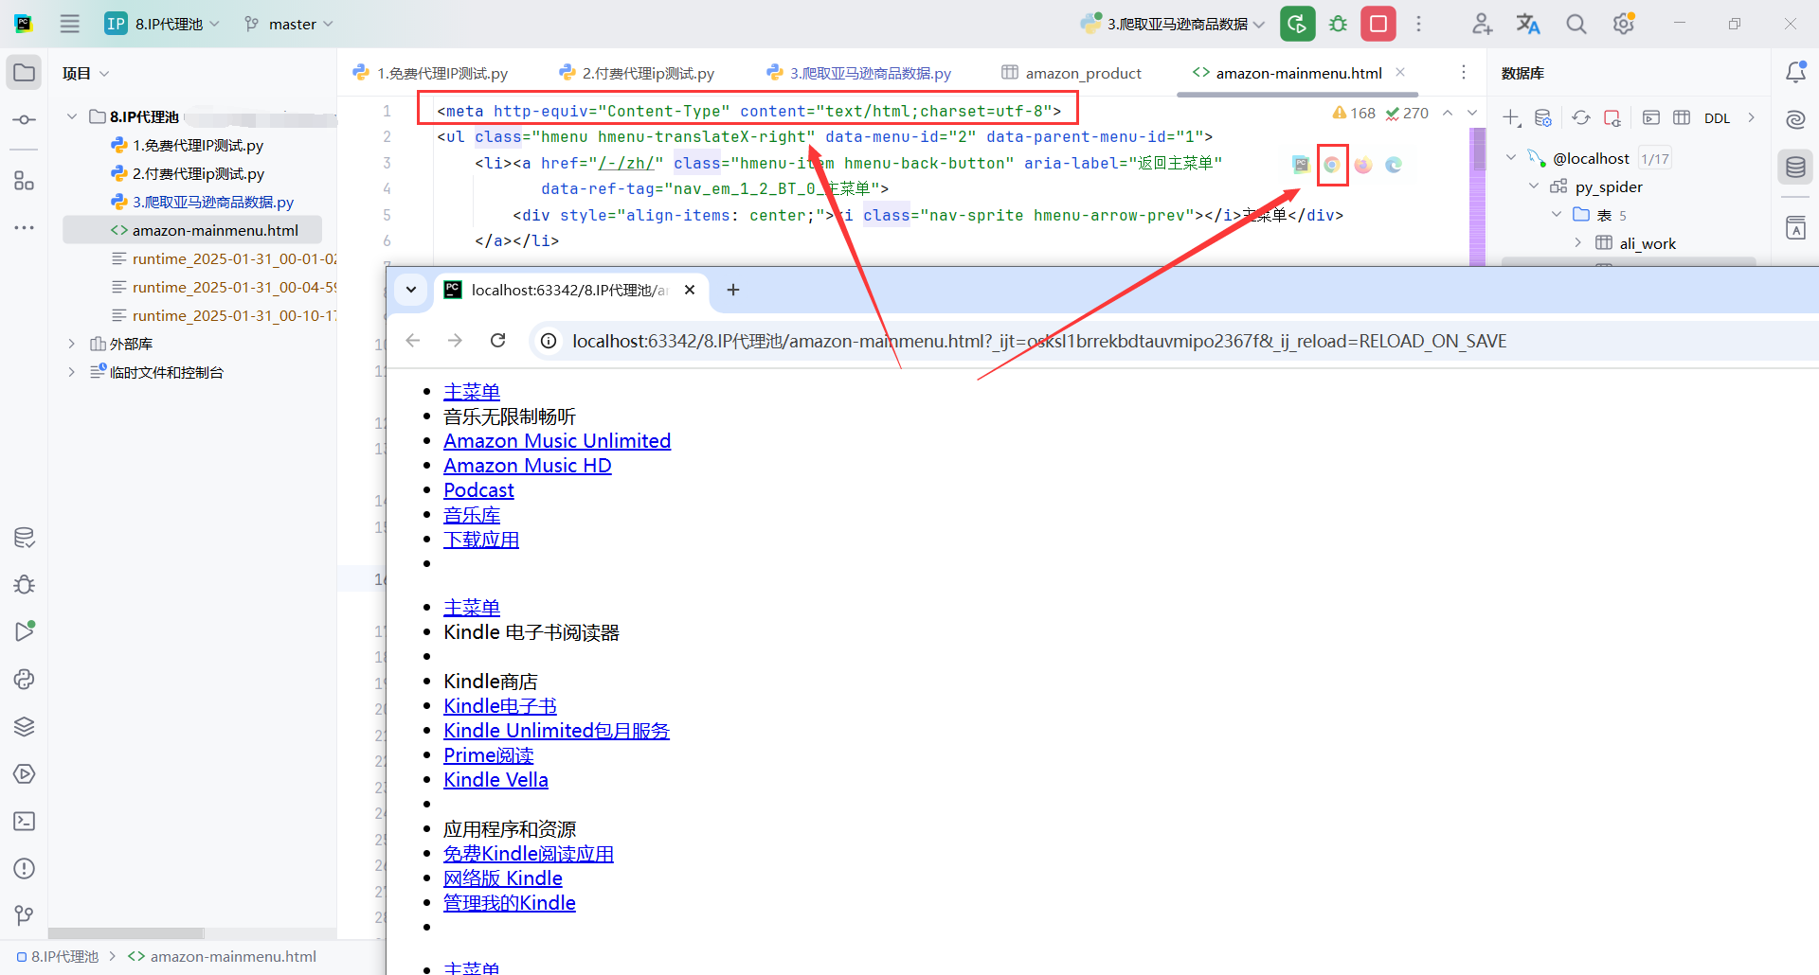Image resolution: width=1819 pixels, height=975 pixels.
Task: Open the Structure tool window icon
Action: click(x=24, y=181)
